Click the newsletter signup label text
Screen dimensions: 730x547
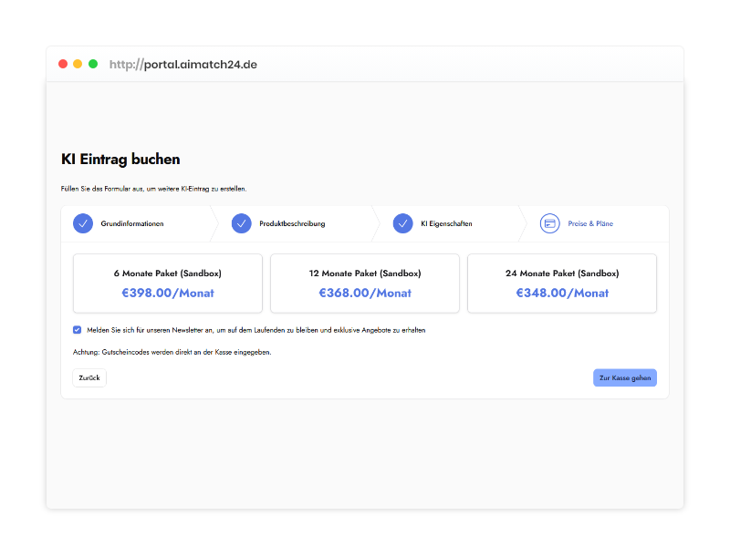(255, 330)
